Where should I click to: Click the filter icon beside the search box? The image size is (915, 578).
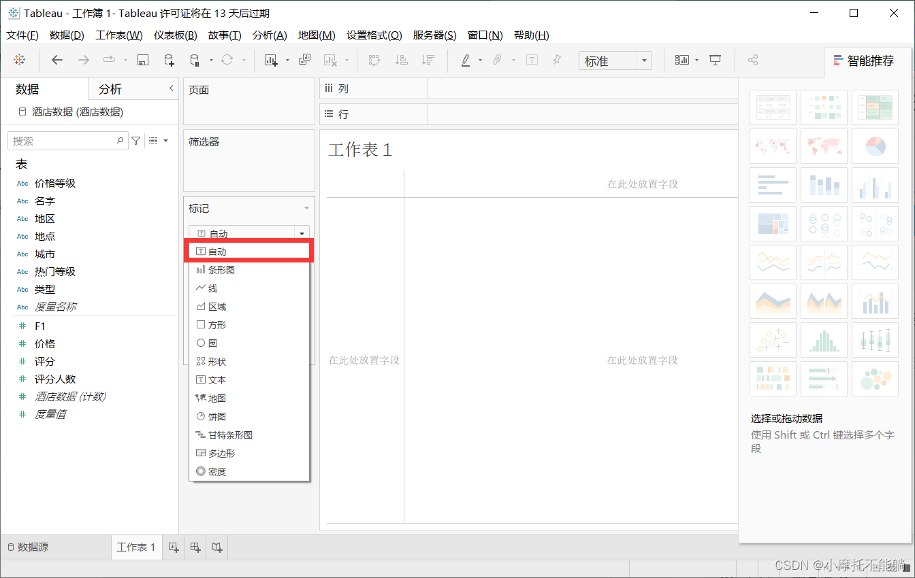136,141
